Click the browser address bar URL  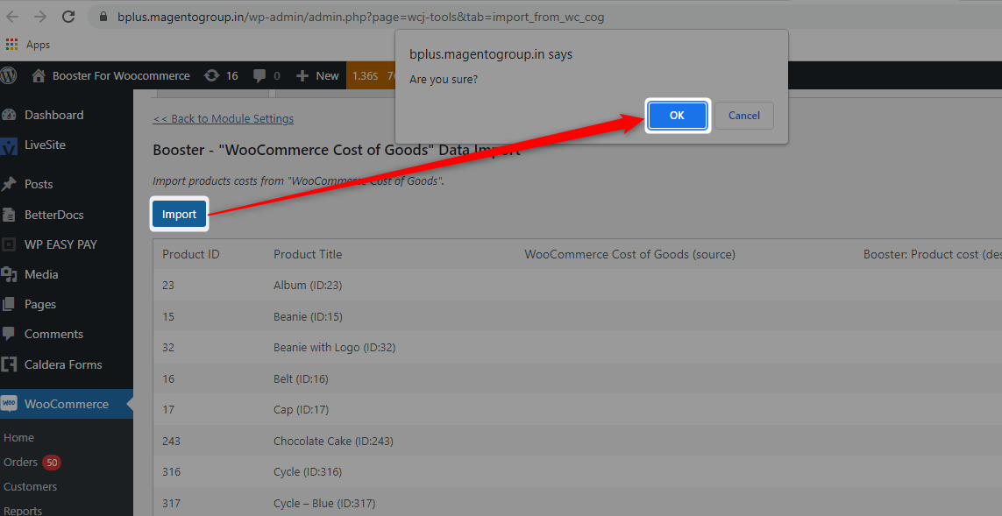pos(360,18)
